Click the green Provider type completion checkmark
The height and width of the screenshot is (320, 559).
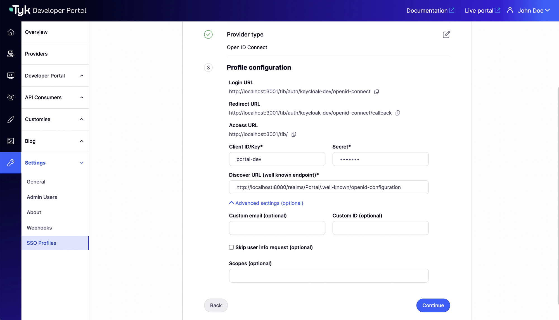point(208,34)
